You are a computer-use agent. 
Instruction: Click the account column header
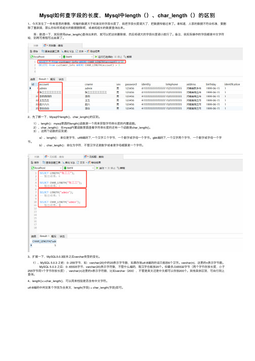pos(44,84)
